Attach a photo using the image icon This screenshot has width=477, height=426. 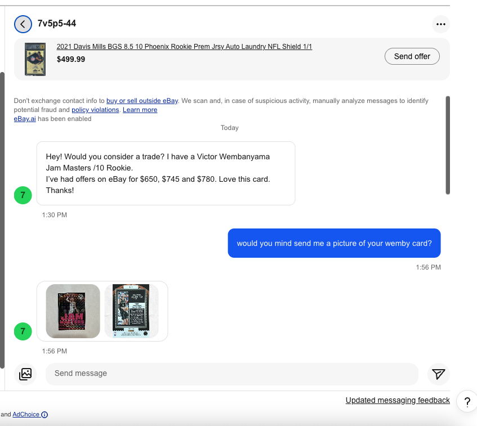click(x=25, y=374)
